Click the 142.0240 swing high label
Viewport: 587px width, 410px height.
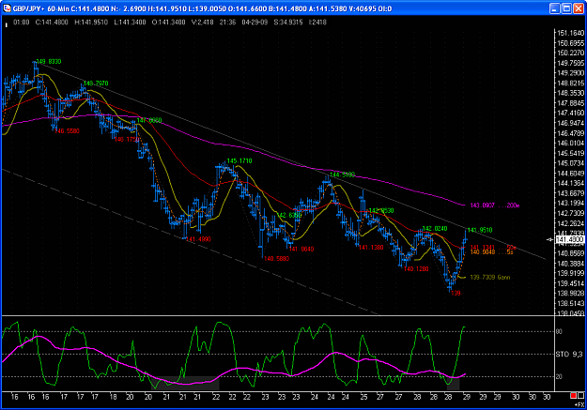tap(435, 229)
